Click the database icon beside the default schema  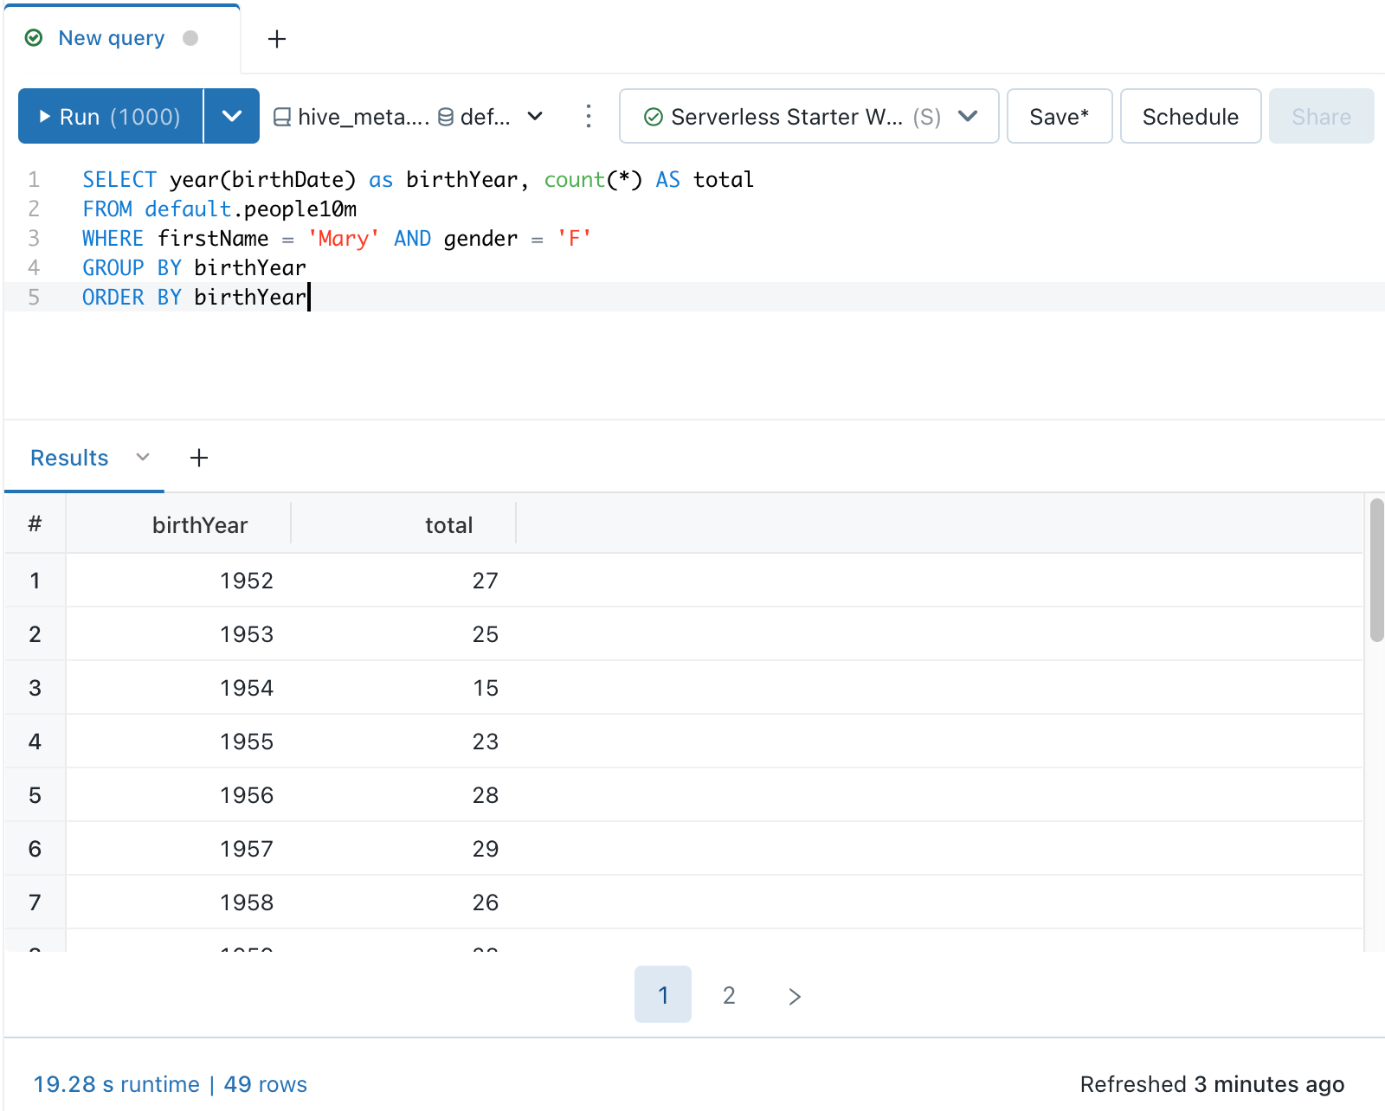444,116
